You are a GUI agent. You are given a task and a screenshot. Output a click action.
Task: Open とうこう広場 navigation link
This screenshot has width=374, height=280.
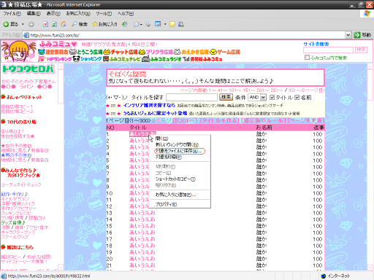pos(85,52)
